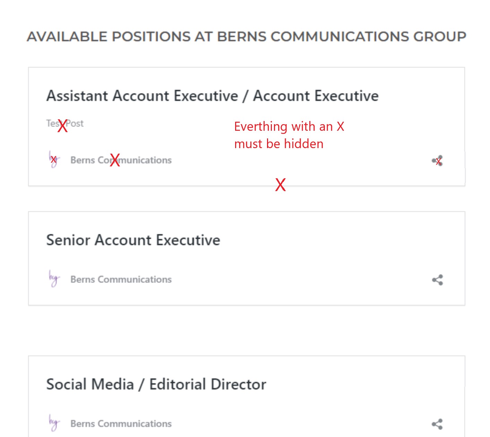The width and height of the screenshot is (490, 437).
Task: Click Berns logo on Assistant Account Executive card
Action: coord(54,160)
